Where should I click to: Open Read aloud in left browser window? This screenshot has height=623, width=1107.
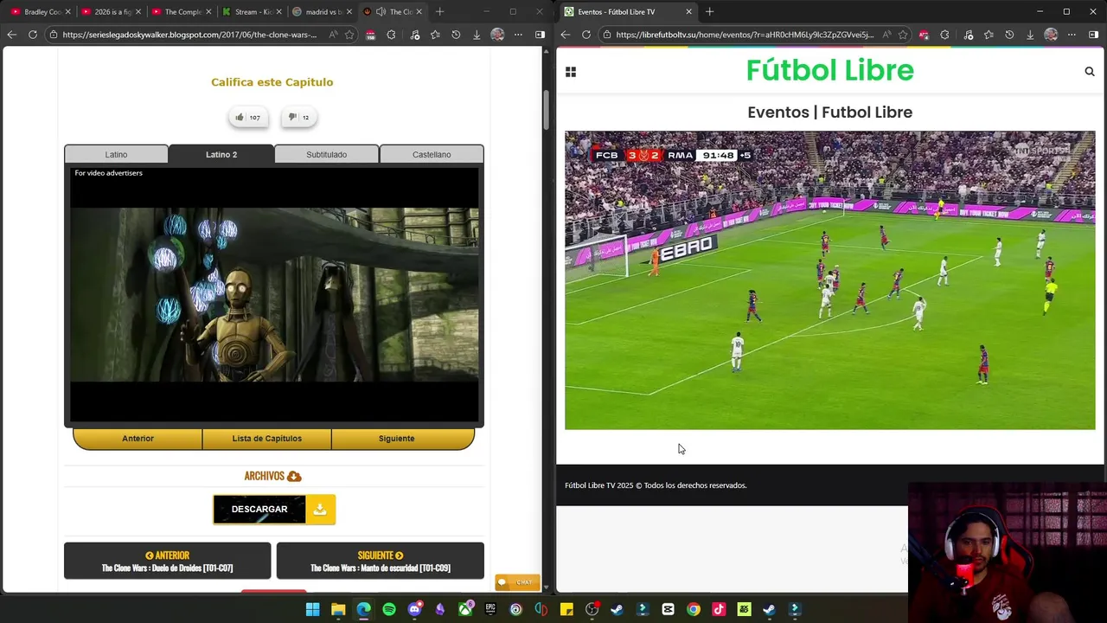(333, 35)
